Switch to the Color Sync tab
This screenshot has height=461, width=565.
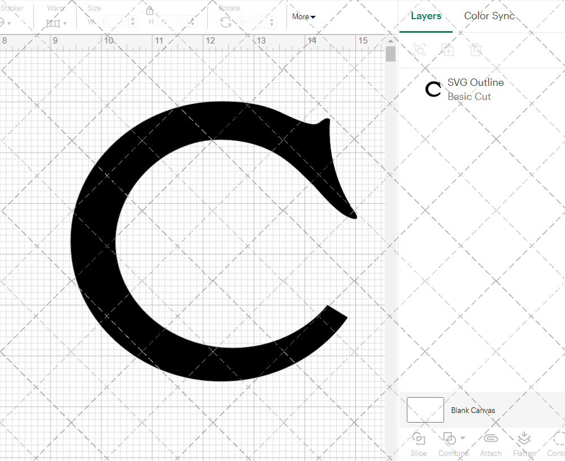pyautogui.click(x=489, y=16)
